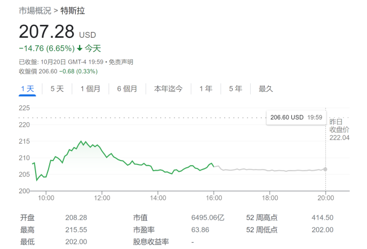Switch to the 5 天 chart tab
367x249 pixels.
point(57,89)
